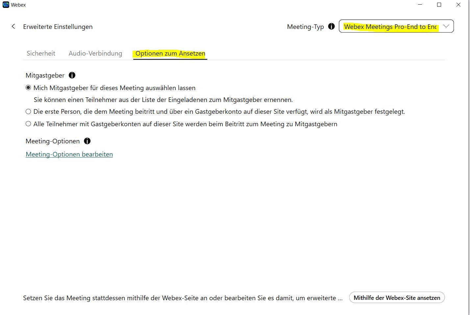The width and height of the screenshot is (470, 315).
Task: Click the Webex logo in the title bar
Action: click(6, 5)
